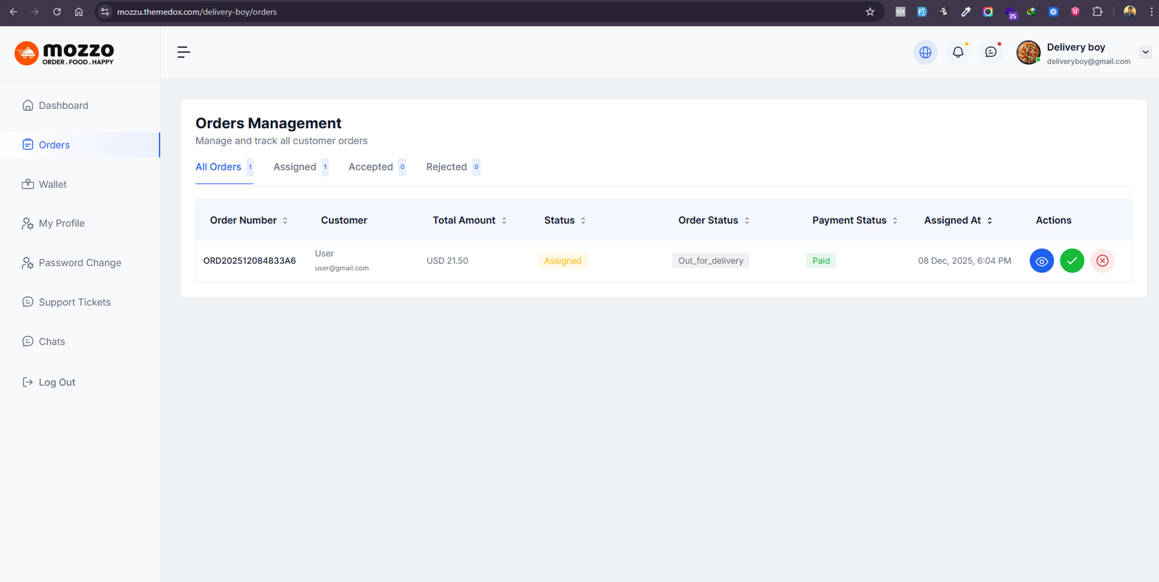Viewport: 1159px width, 582px height.
Task: Click the blue eye view order icon
Action: pyautogui.click(x=1041, y=261)
